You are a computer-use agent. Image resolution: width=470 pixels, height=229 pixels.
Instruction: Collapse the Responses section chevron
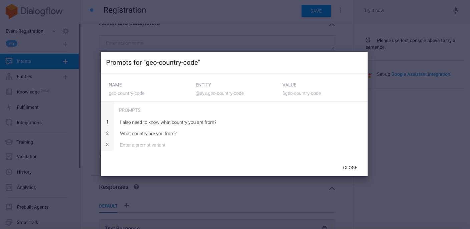pos(332,189)
